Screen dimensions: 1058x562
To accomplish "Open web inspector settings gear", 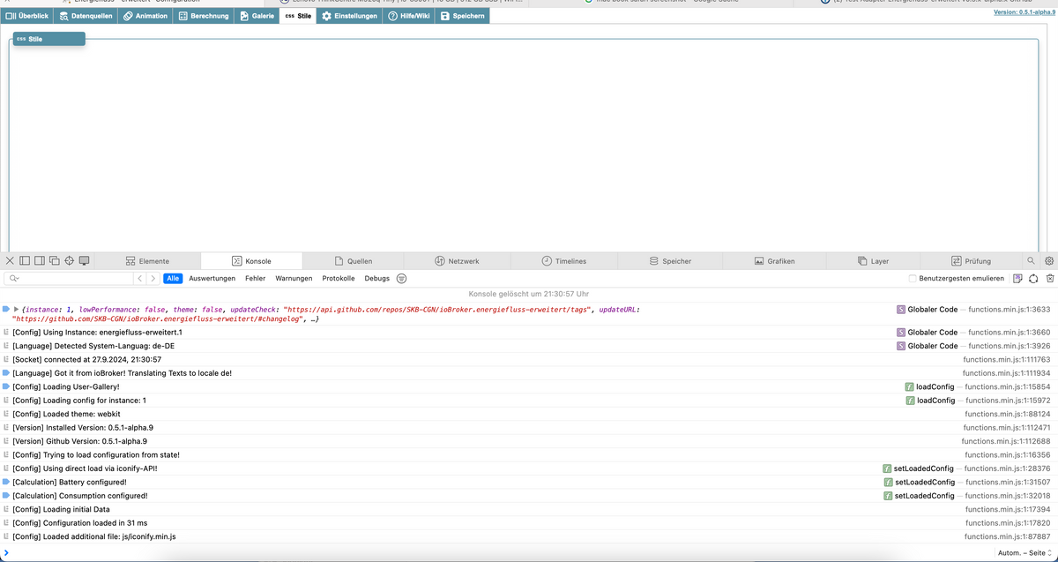I will [1048, 261].
